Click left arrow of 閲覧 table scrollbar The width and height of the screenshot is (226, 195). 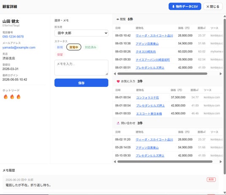point(115,74)
